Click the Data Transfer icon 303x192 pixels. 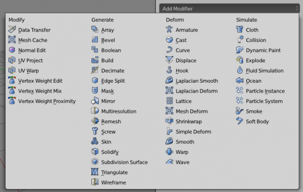click(x=12, y=30)
